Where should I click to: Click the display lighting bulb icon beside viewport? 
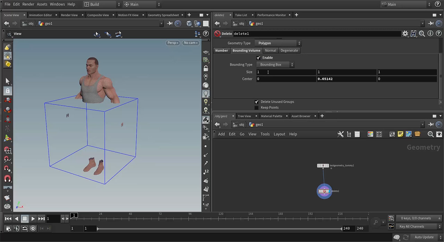tap(206, 94)
